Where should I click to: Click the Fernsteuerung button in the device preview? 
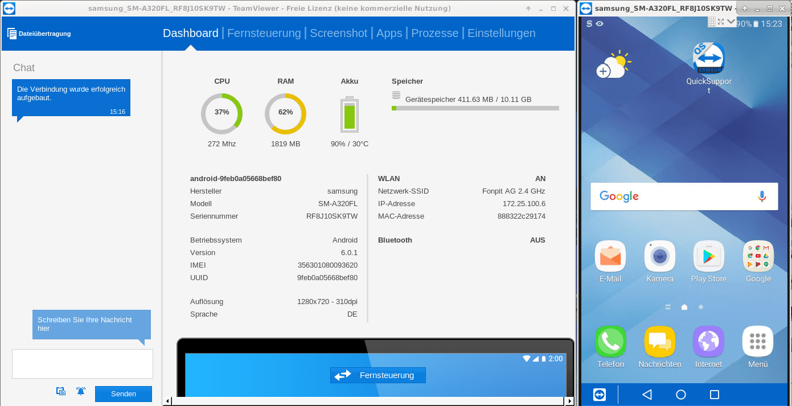[x=377, y=375]
